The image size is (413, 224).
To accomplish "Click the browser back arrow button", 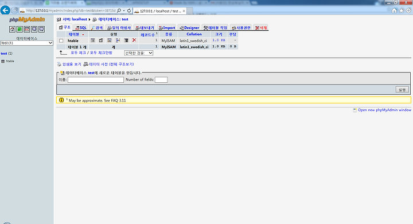I will [5, 10].
